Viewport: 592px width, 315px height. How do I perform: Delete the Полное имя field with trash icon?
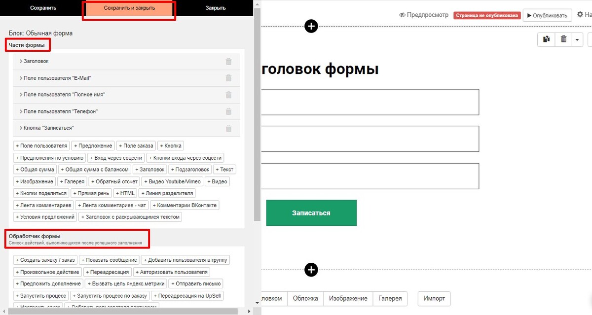[228, 95]
